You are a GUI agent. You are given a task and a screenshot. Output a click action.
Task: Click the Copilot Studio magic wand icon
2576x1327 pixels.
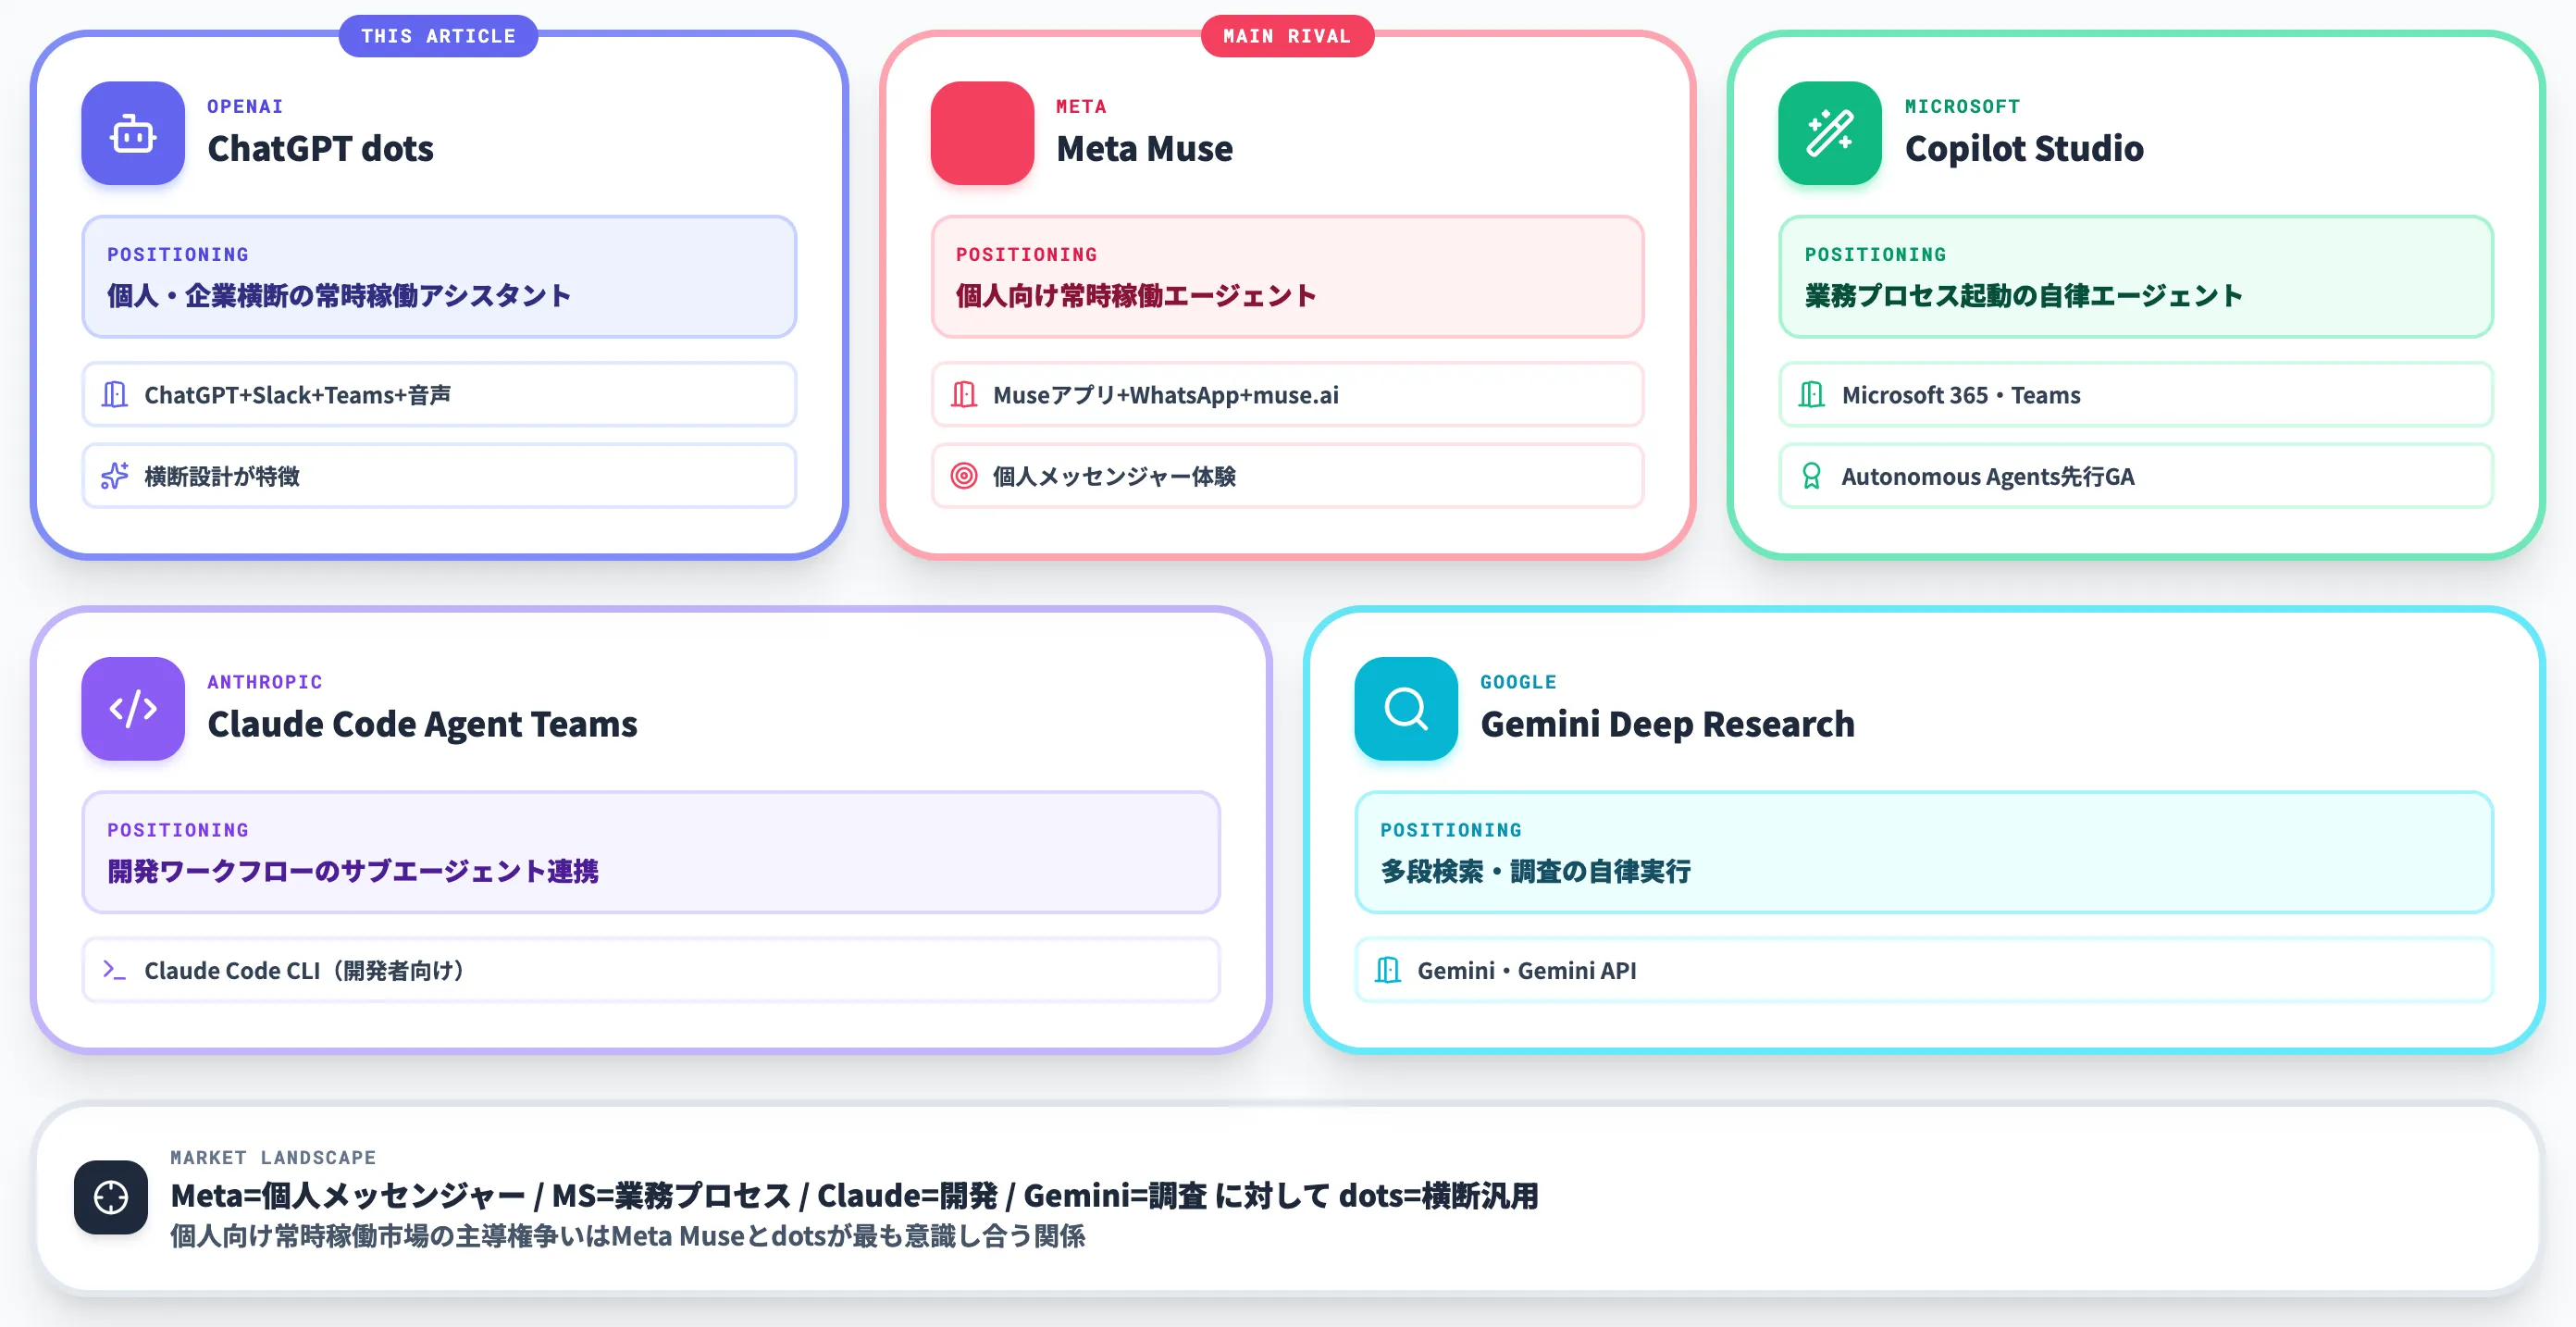click(x=1830, y=133)
